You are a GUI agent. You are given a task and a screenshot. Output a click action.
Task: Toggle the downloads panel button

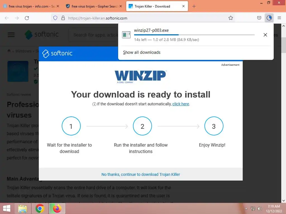[x=269, y=18]
